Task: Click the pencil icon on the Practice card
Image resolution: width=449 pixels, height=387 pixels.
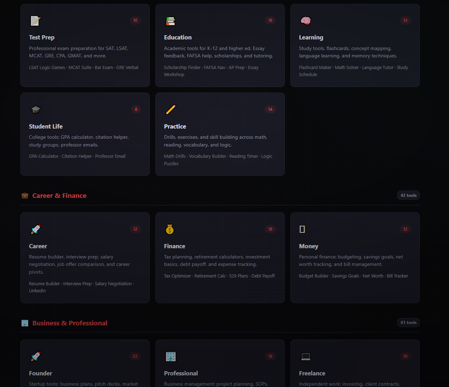Action: point(170,110)
